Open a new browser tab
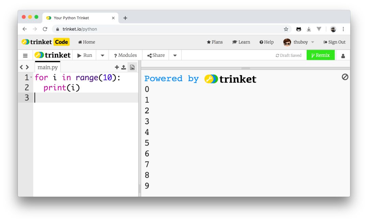 coord(125,18)
